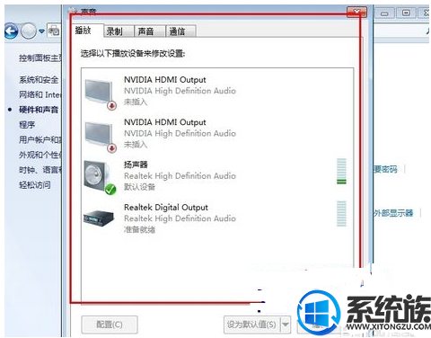This screenshot has width=431, height=338.
Task: Open the 声音 tab
Action: (150, 31)
